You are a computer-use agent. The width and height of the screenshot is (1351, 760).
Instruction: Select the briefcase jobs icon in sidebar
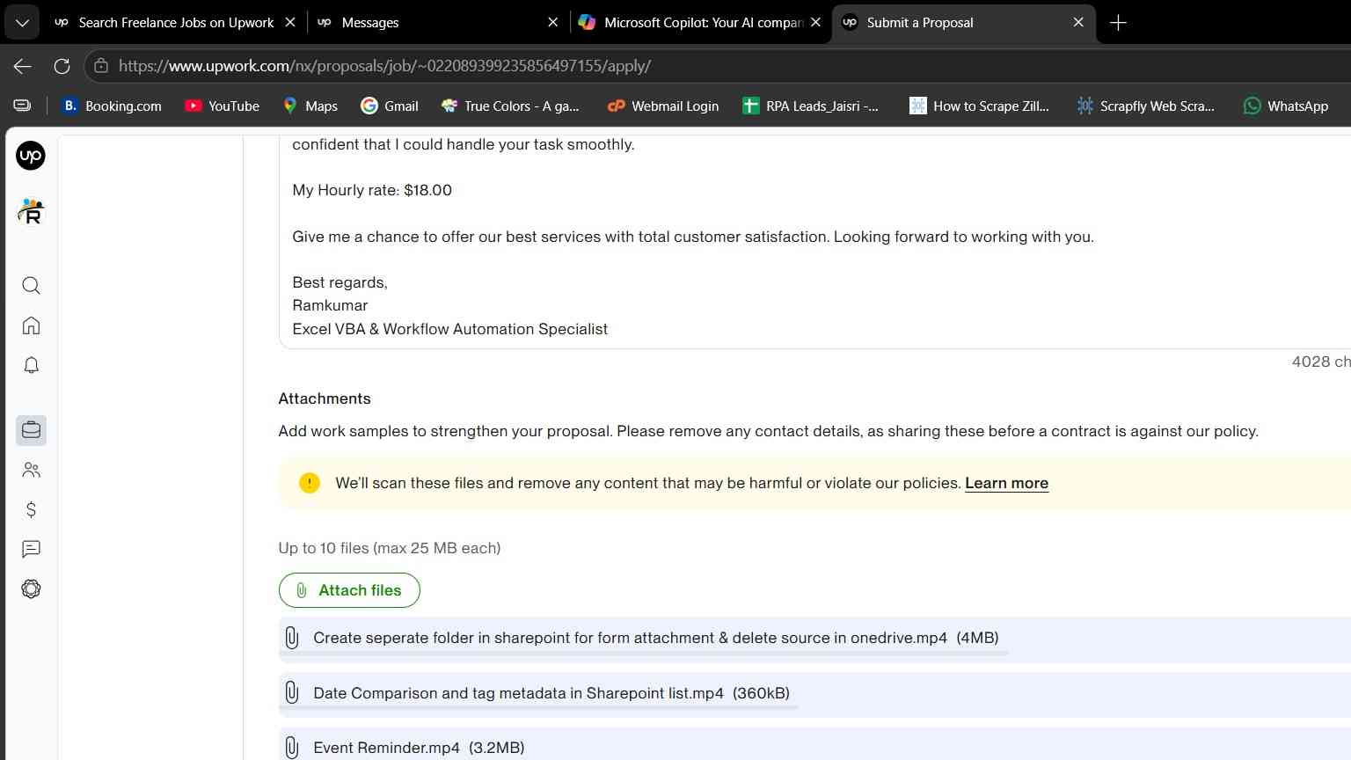point(31,430)
